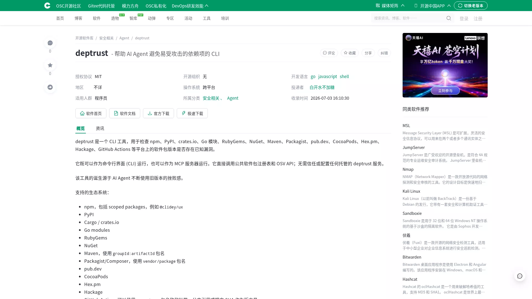This screenshot has width=532, height=299.
Task: Switch to the 概览 tab
Action: pyautogui.click(x=81, y=128)
